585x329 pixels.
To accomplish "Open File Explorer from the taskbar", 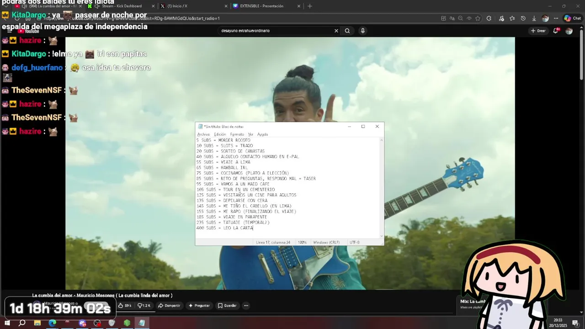I will (37, 323).
